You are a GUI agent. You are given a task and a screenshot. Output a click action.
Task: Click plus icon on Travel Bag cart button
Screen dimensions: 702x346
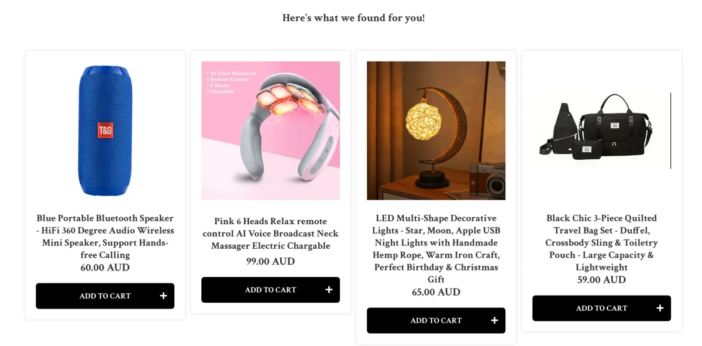[x=660, y=309]
